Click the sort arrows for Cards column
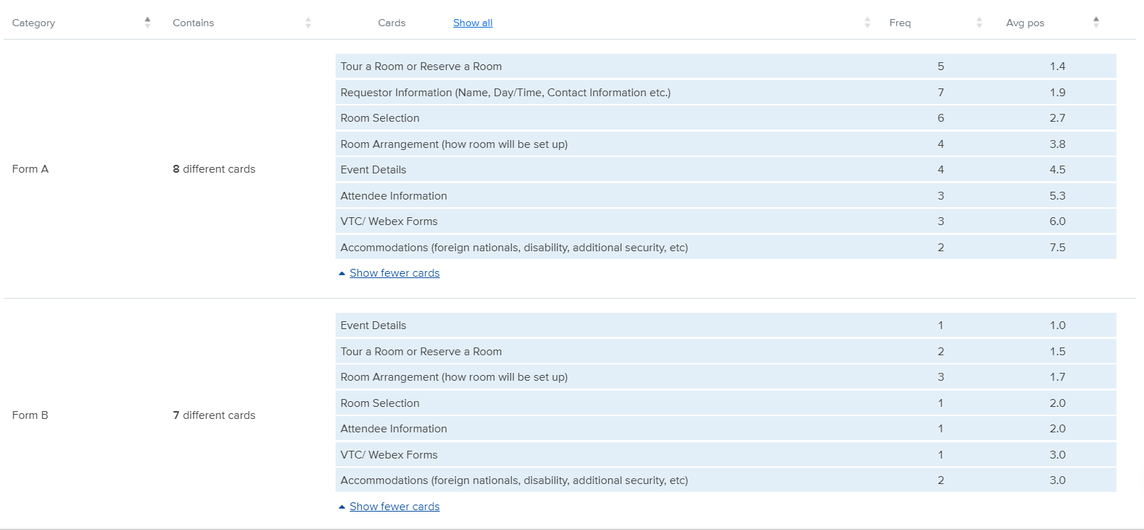Screen dimensions: 1144x530 pos(867,23)
